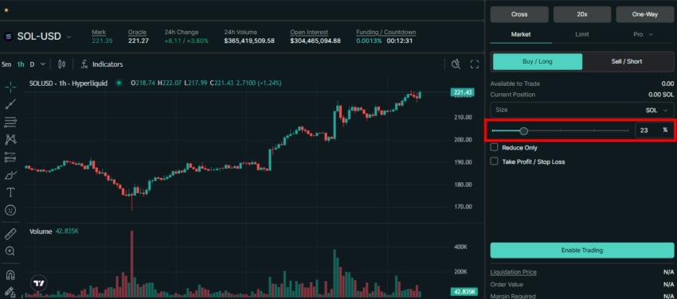677x299 pixels.
Task: Click the Enable Trading button
Action: click(582, 250)
